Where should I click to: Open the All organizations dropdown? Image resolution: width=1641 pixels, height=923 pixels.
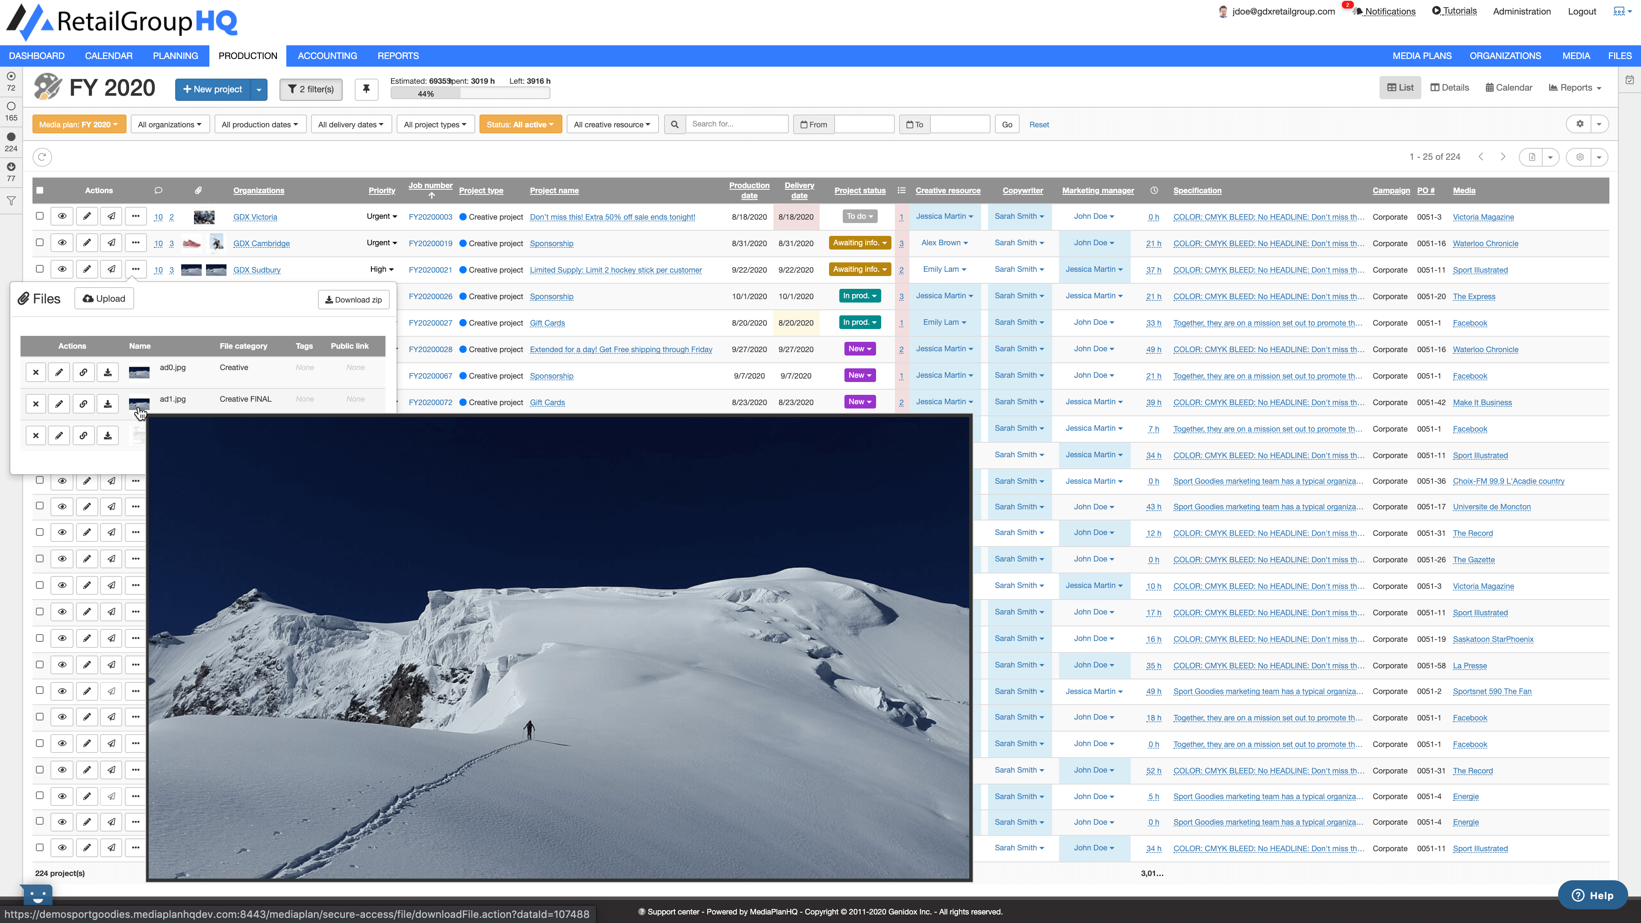tap(170, 123)
